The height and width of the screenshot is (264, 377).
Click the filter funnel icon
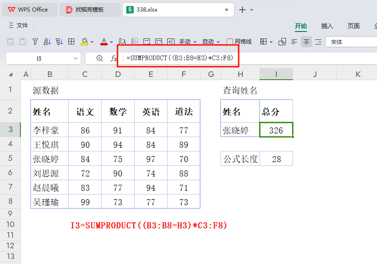coord(35,42)
